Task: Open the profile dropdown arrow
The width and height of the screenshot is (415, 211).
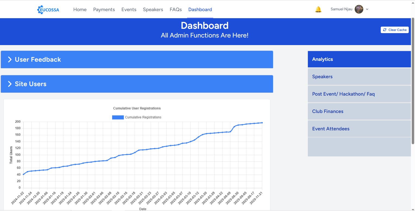Action: [x=367, y=9]
